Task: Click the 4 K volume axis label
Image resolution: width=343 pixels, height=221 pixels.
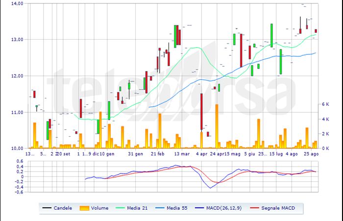Action: [x=325, y=119]
